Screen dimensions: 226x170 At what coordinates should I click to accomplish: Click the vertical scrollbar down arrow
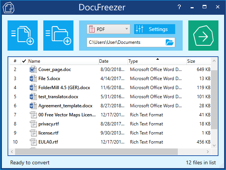(x=214, y=145)
